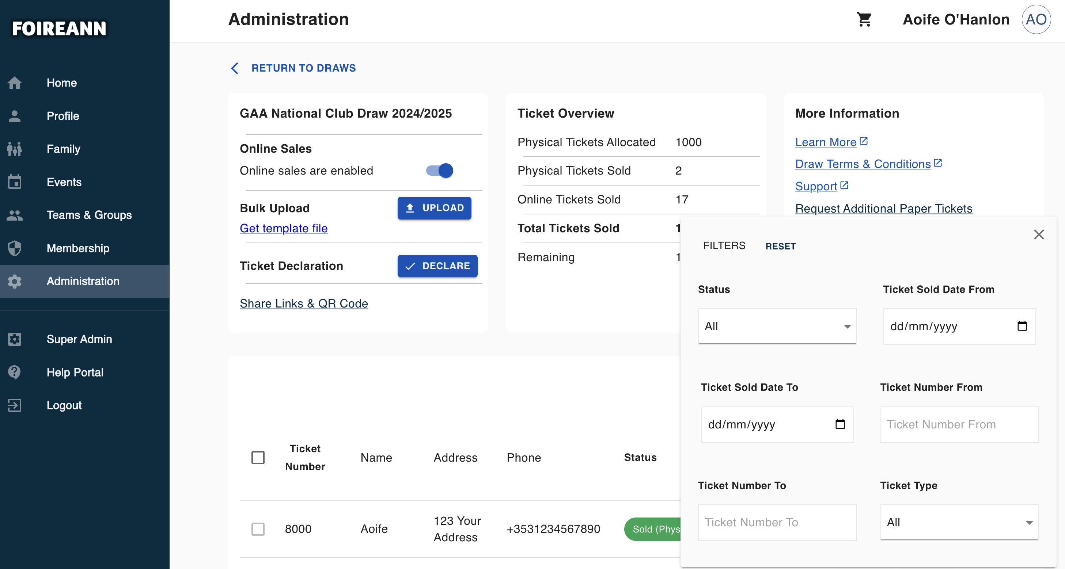Open Draw Terms & Conditions link
1065x569 pixels.
coord(863,164)
